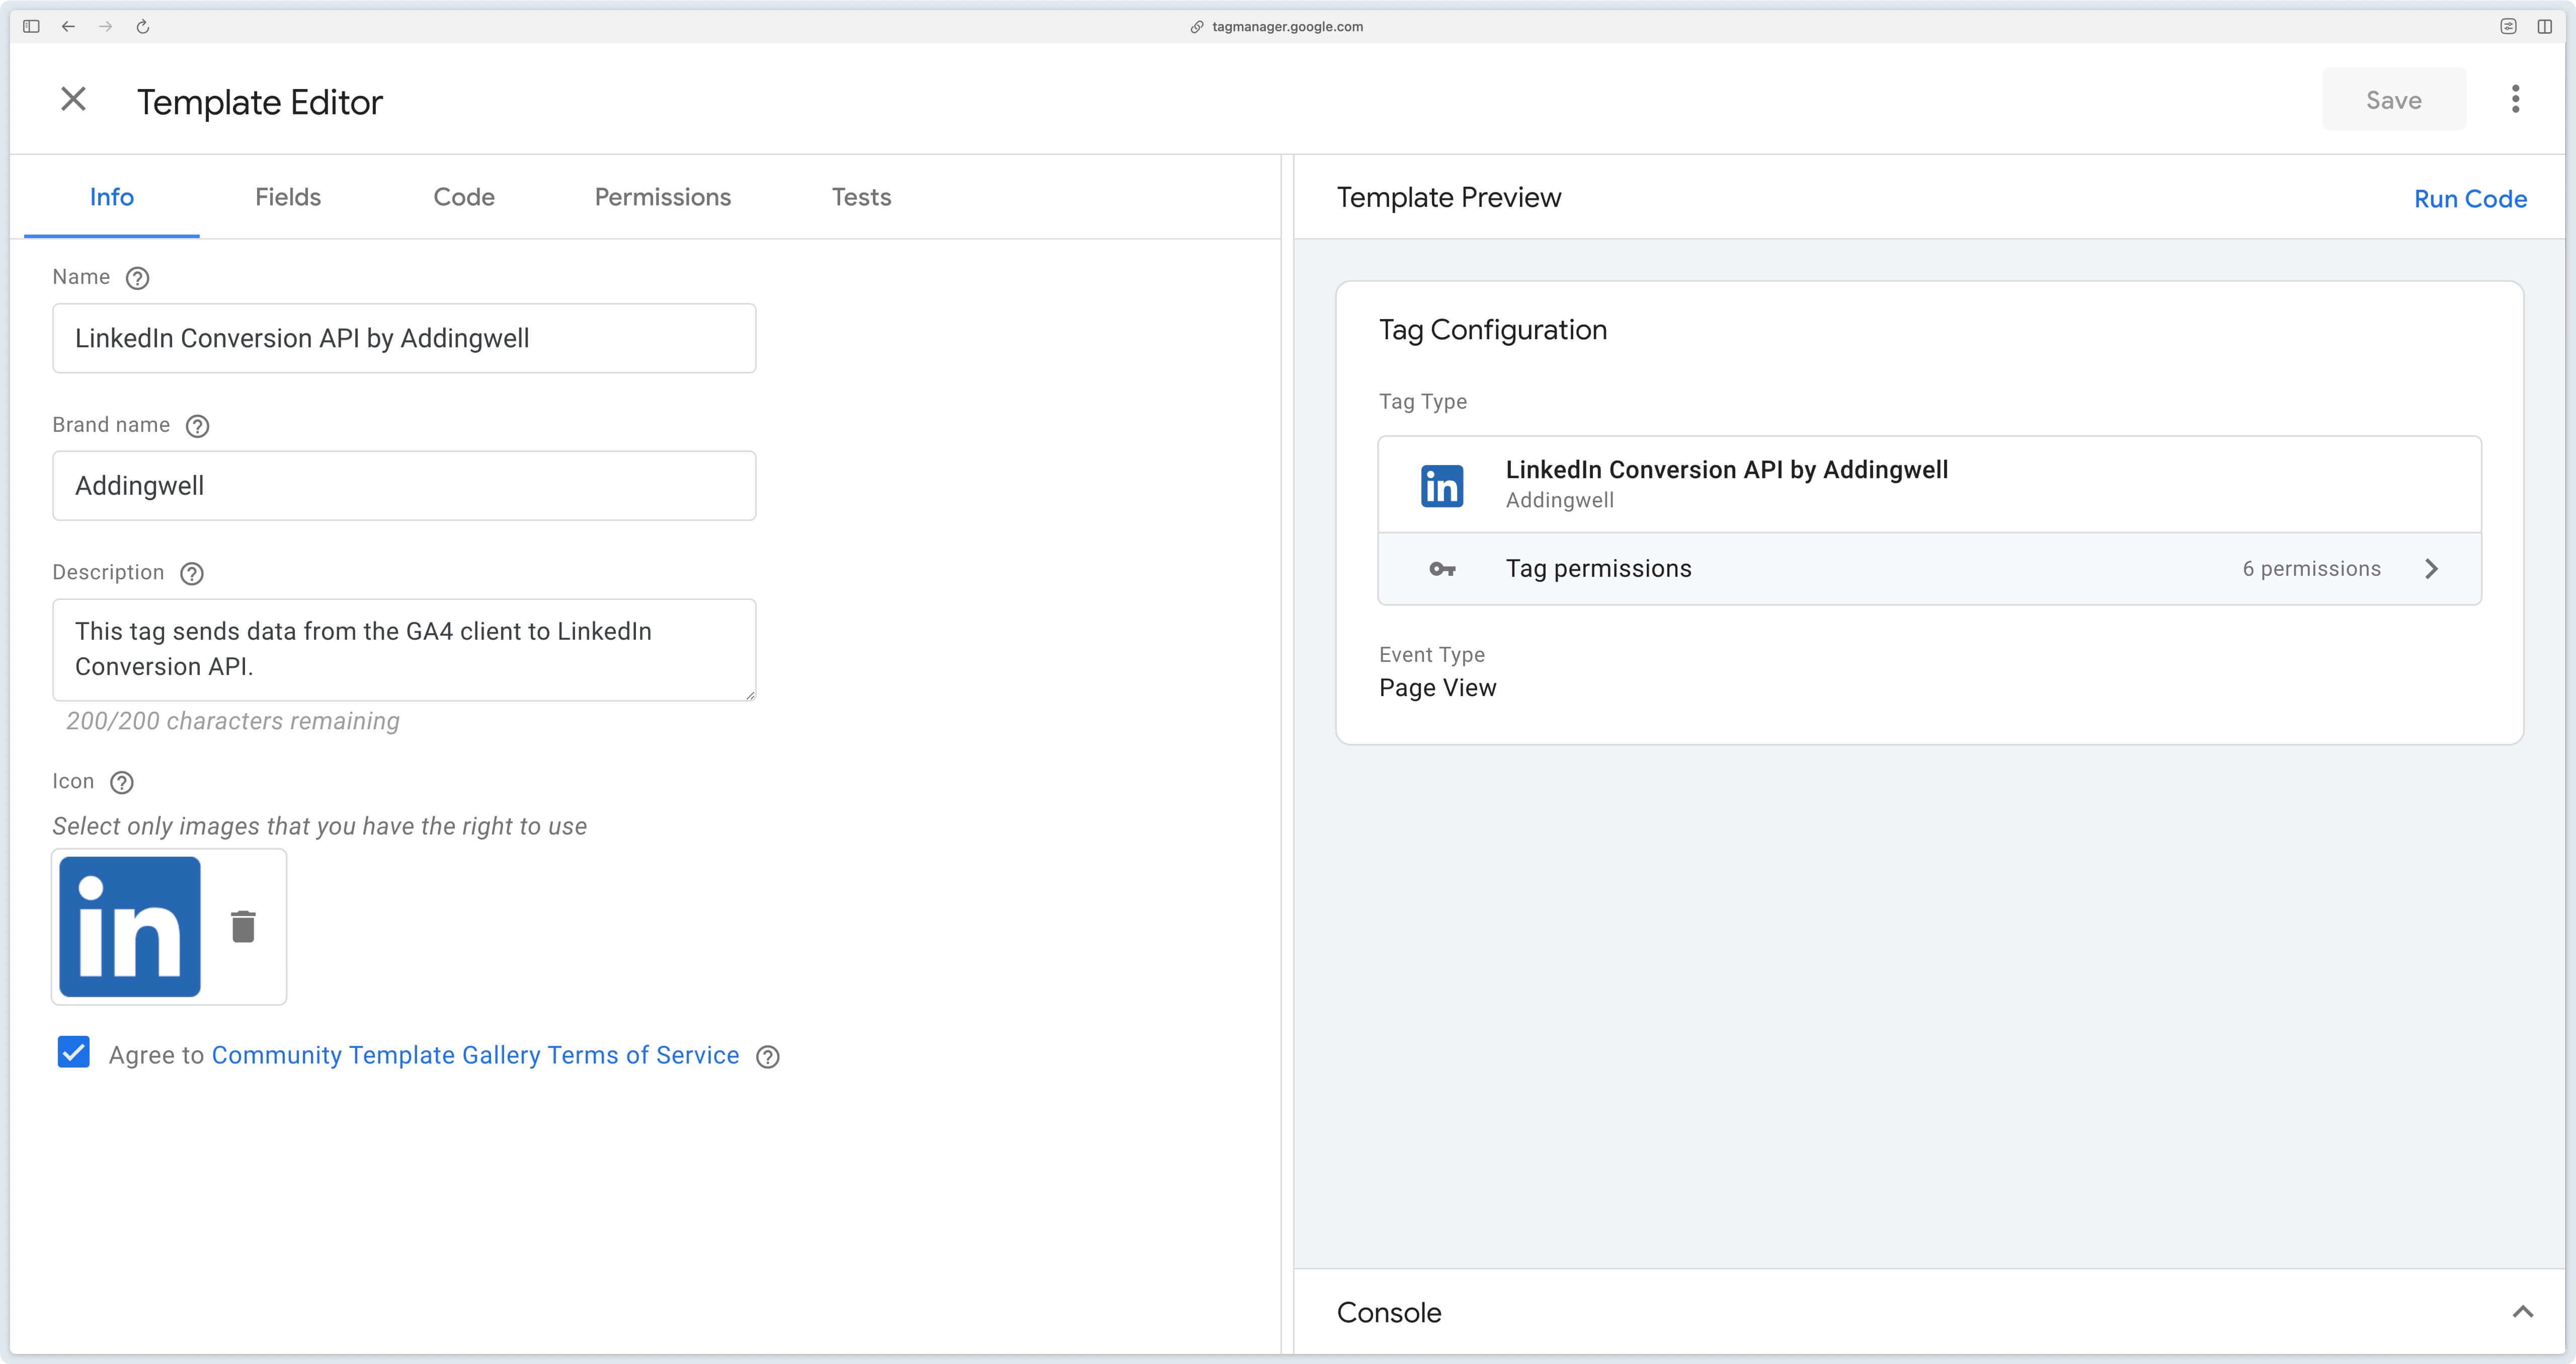This screenshot has height=1364, width=2576.
Task: Click the link icon in the address bar
Action: coord(1196,27)
